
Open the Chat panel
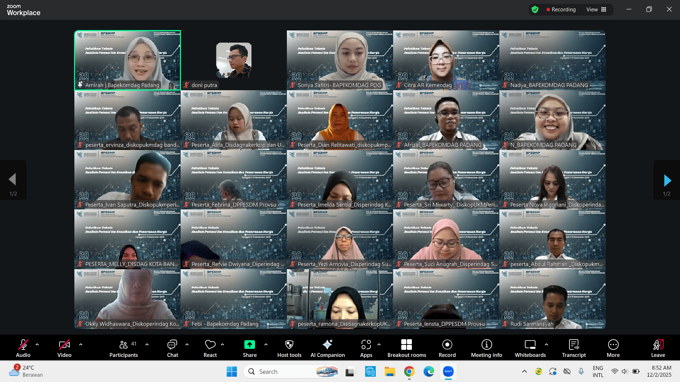coord(172,348)
